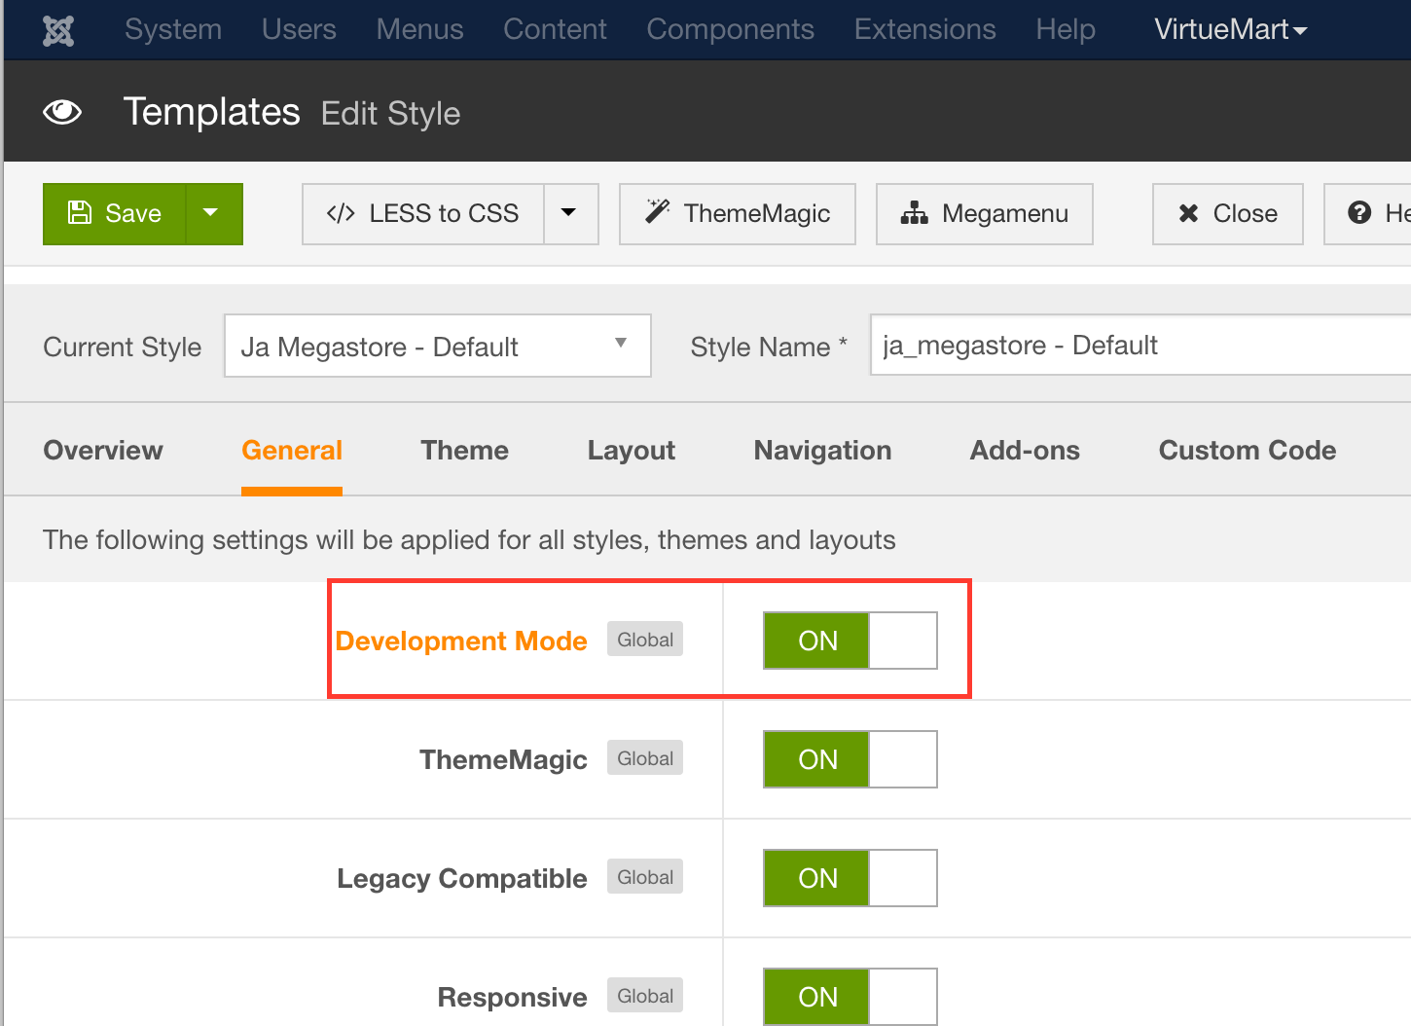Edit the Style Name field
The image size is (1411, 1026).
1140,345
